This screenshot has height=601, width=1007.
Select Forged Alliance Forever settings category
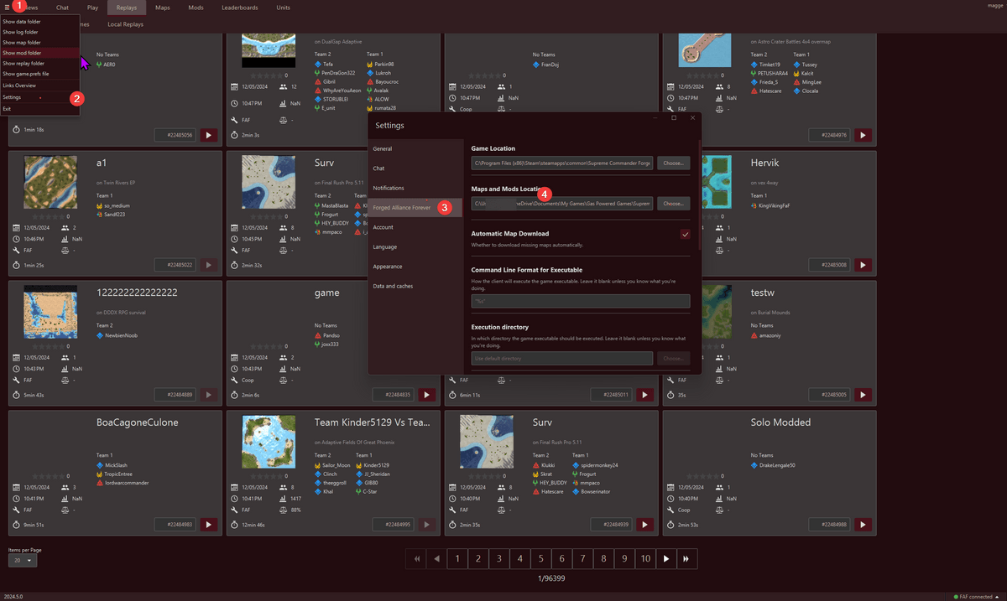coord(415,208)
